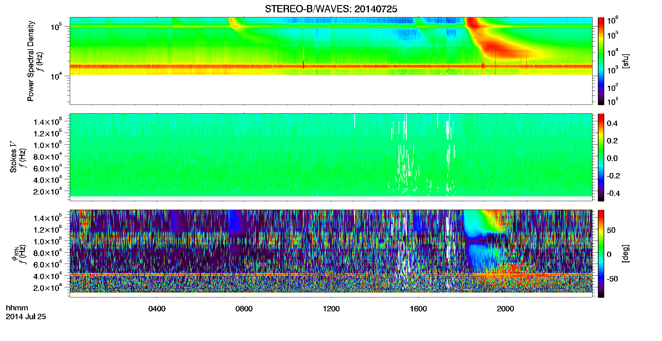Image resolution: width=662 pixels, height=341 pixels.
Task: Click the 1600 time tick label
Action: click(418, 309)
